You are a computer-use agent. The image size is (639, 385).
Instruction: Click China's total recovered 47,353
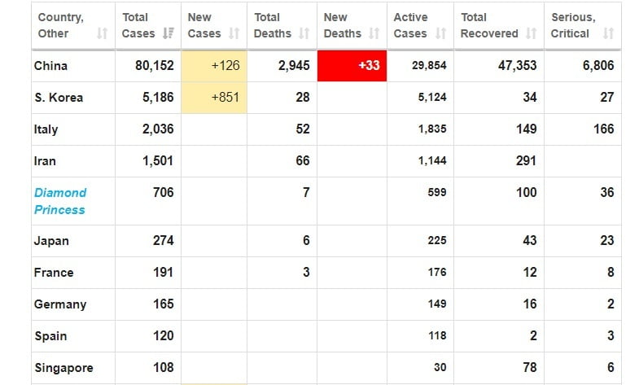coord(517,66)
